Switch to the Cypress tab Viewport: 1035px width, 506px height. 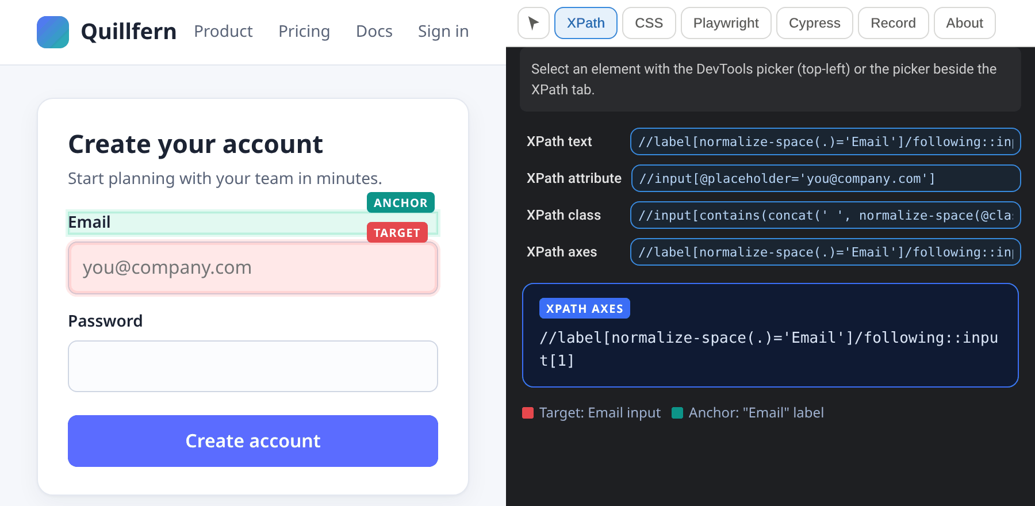pyautogui.click(x=815, y=23)
